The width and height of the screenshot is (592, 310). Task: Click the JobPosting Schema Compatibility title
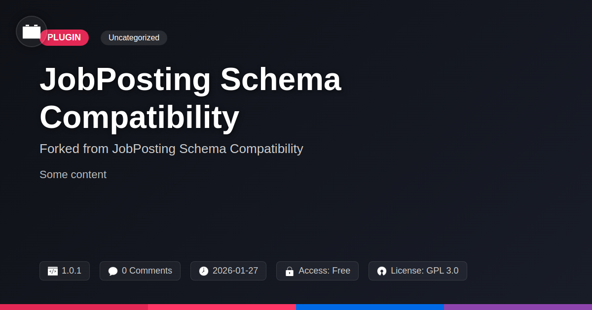tap(190, 98)
